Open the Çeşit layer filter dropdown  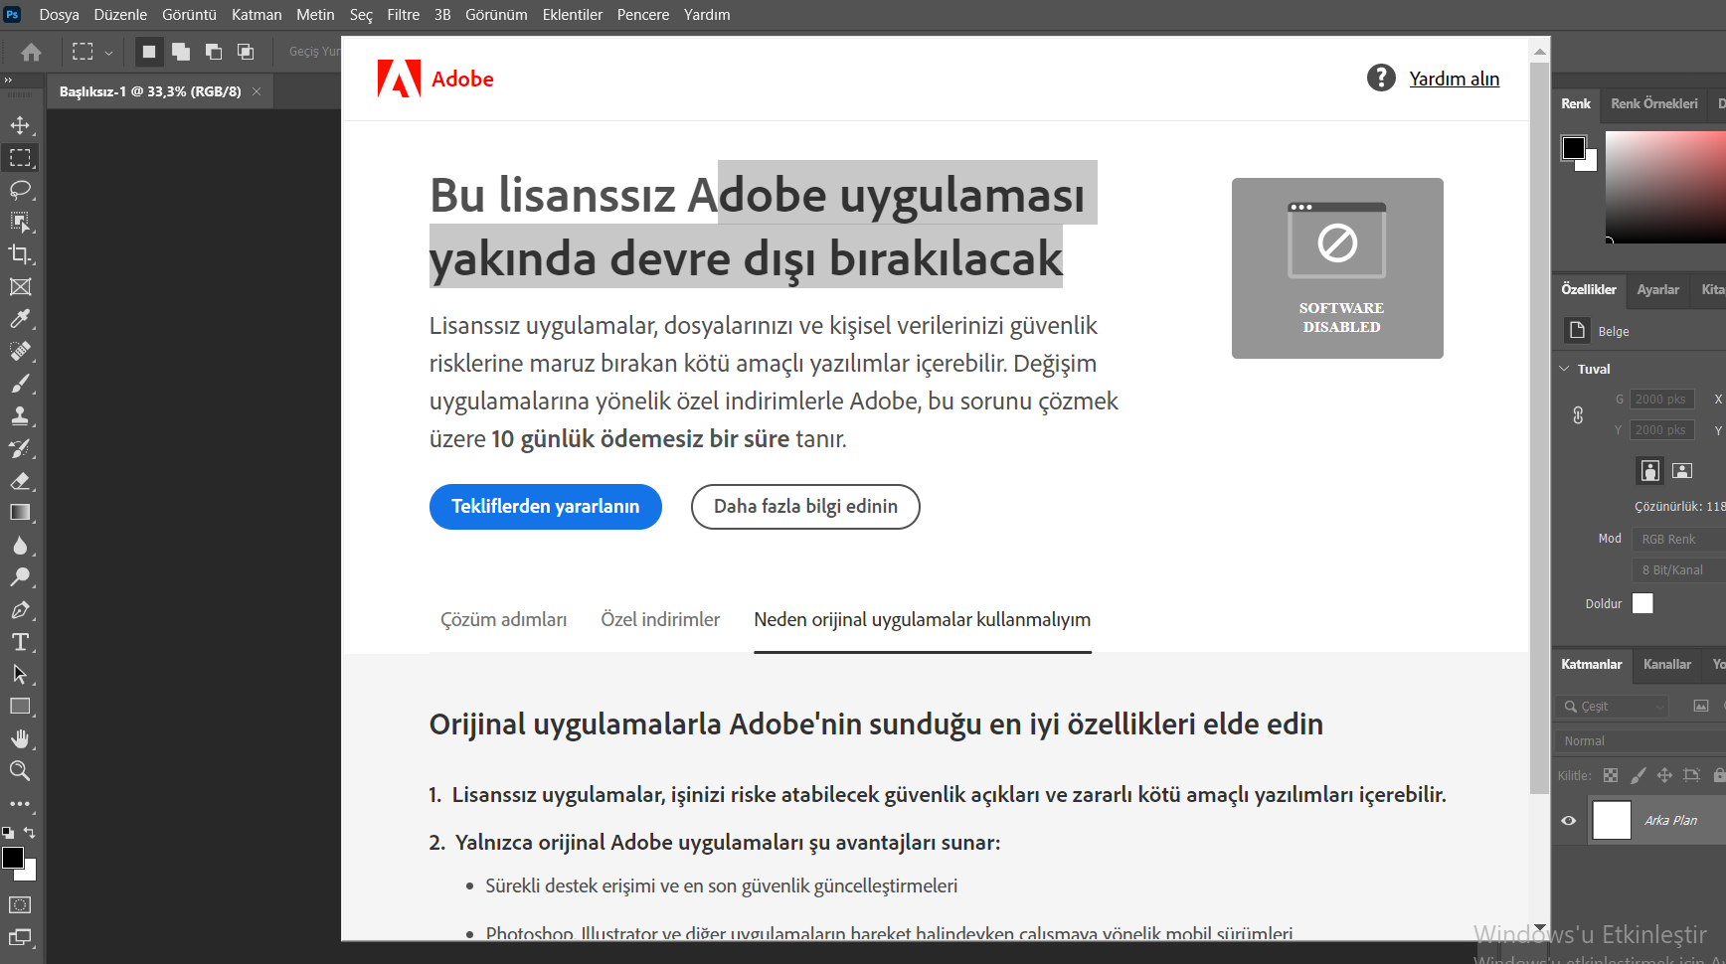pos(1613,707)
